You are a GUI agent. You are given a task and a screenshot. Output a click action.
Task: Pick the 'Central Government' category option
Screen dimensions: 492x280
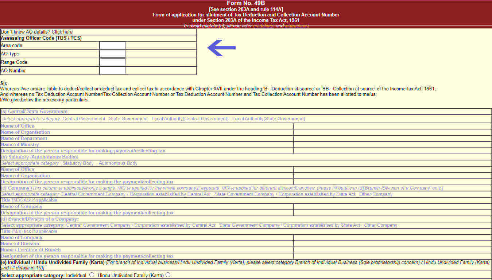(84, 119)
